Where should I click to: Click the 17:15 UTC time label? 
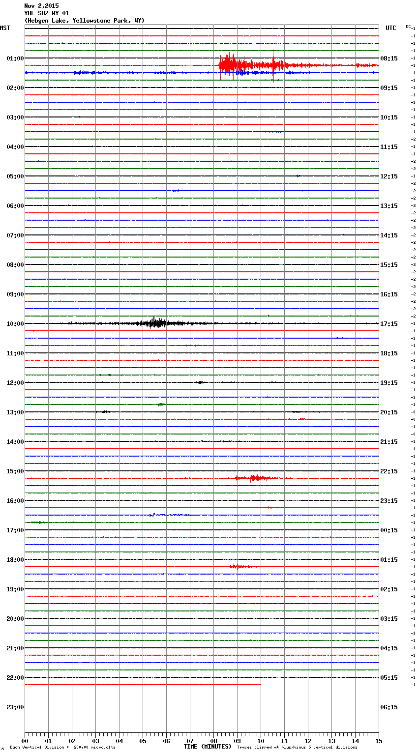pos(389,324)
